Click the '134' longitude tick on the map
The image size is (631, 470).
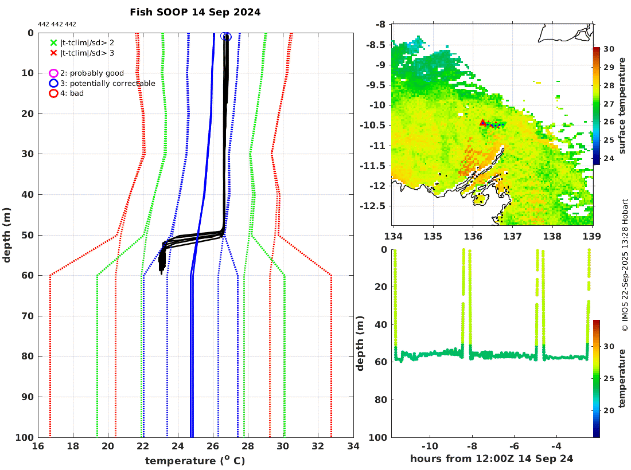point(393,236)
